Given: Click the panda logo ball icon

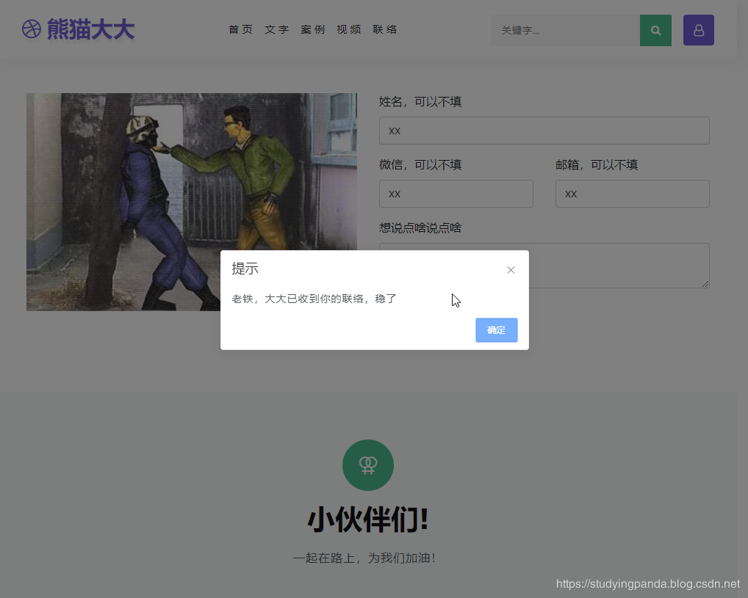Looking at the screenshot, I should click(31, 29).
